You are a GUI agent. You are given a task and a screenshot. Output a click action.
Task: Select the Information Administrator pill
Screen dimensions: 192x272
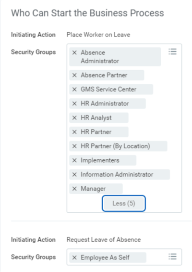[x=120, y=174]
